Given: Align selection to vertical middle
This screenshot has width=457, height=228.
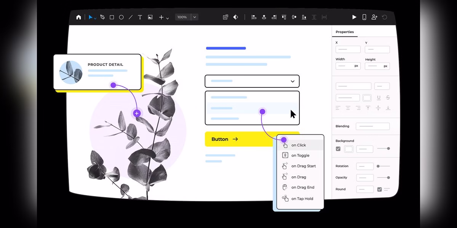Looking at the screenshot, I should pyautogui.click(x=294, y=17).
